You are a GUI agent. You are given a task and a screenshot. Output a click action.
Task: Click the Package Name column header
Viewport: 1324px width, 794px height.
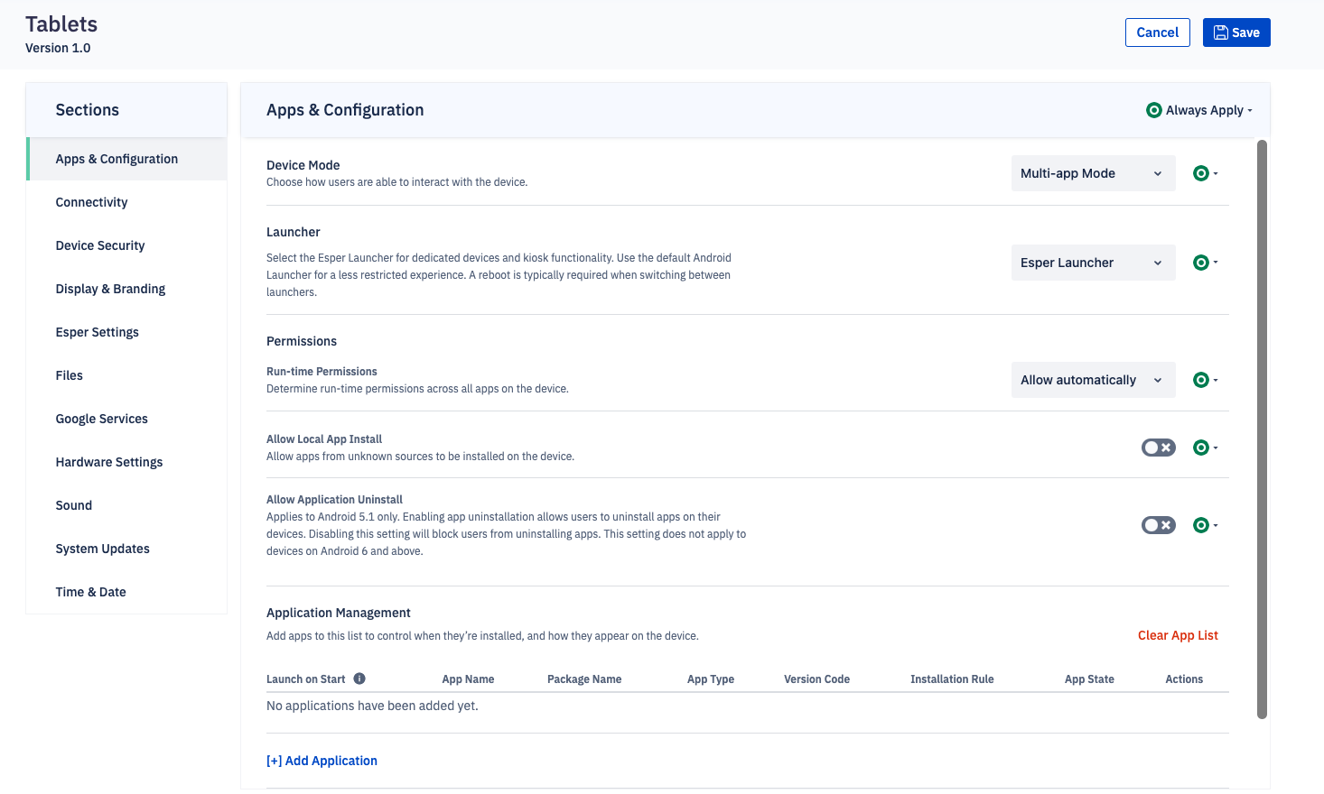[x=584, y=679]
